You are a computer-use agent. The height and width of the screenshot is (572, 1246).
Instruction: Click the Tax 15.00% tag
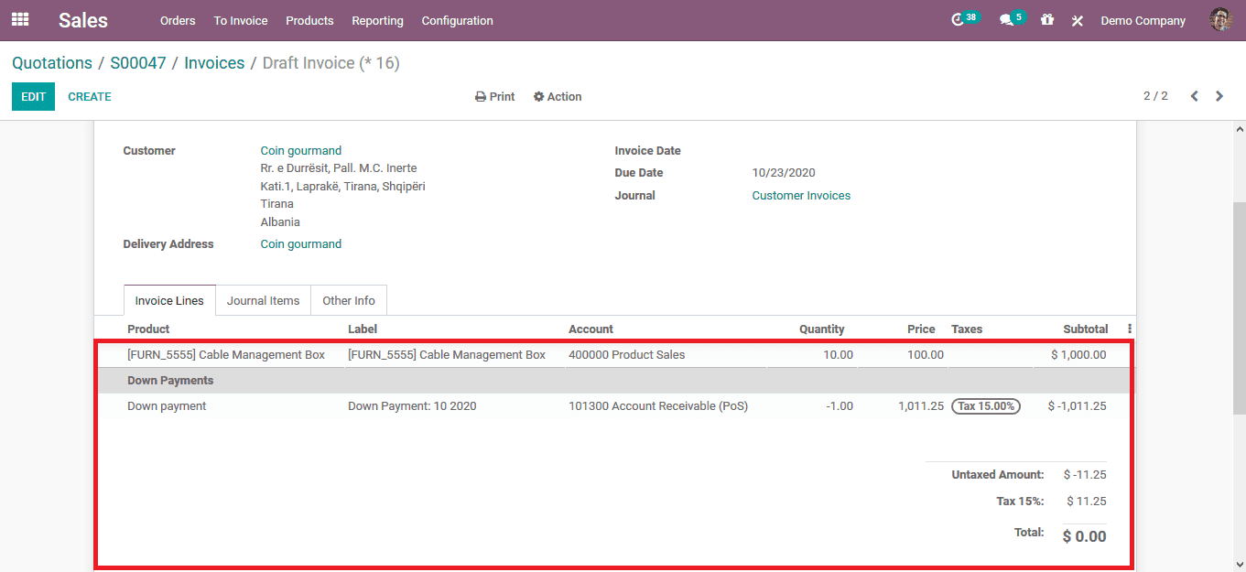(x=986, y=405)
